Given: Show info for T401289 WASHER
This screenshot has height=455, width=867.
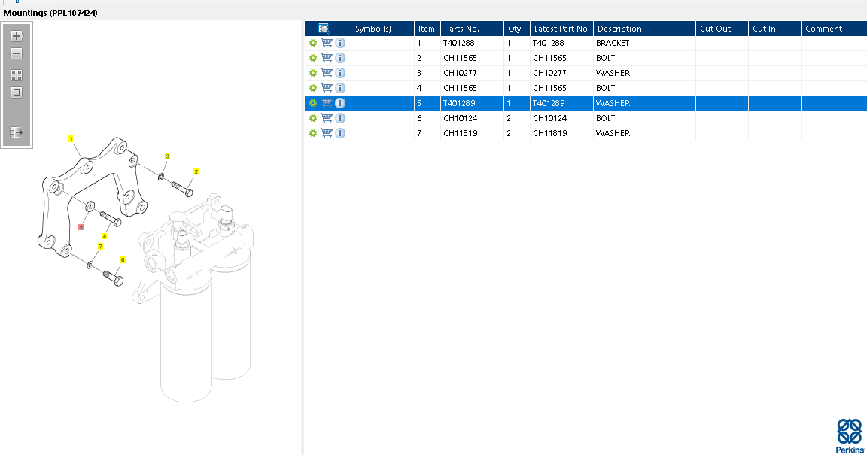Looking at the screenshot, I should (340, 103).
